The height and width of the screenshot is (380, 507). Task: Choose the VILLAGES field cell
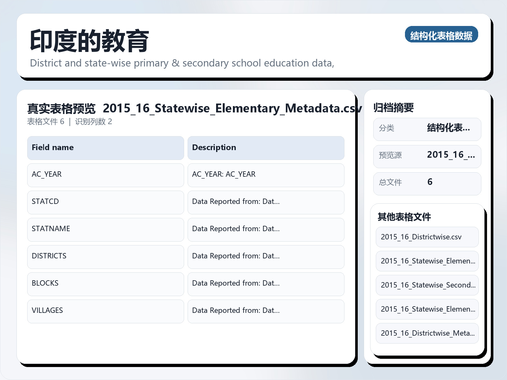[x=106, y=311]
